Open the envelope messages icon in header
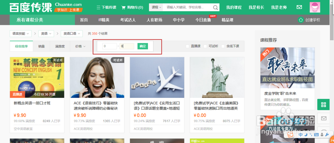This screenshot has height=143, width=334. pyautogui.click(x=299, y=7)
